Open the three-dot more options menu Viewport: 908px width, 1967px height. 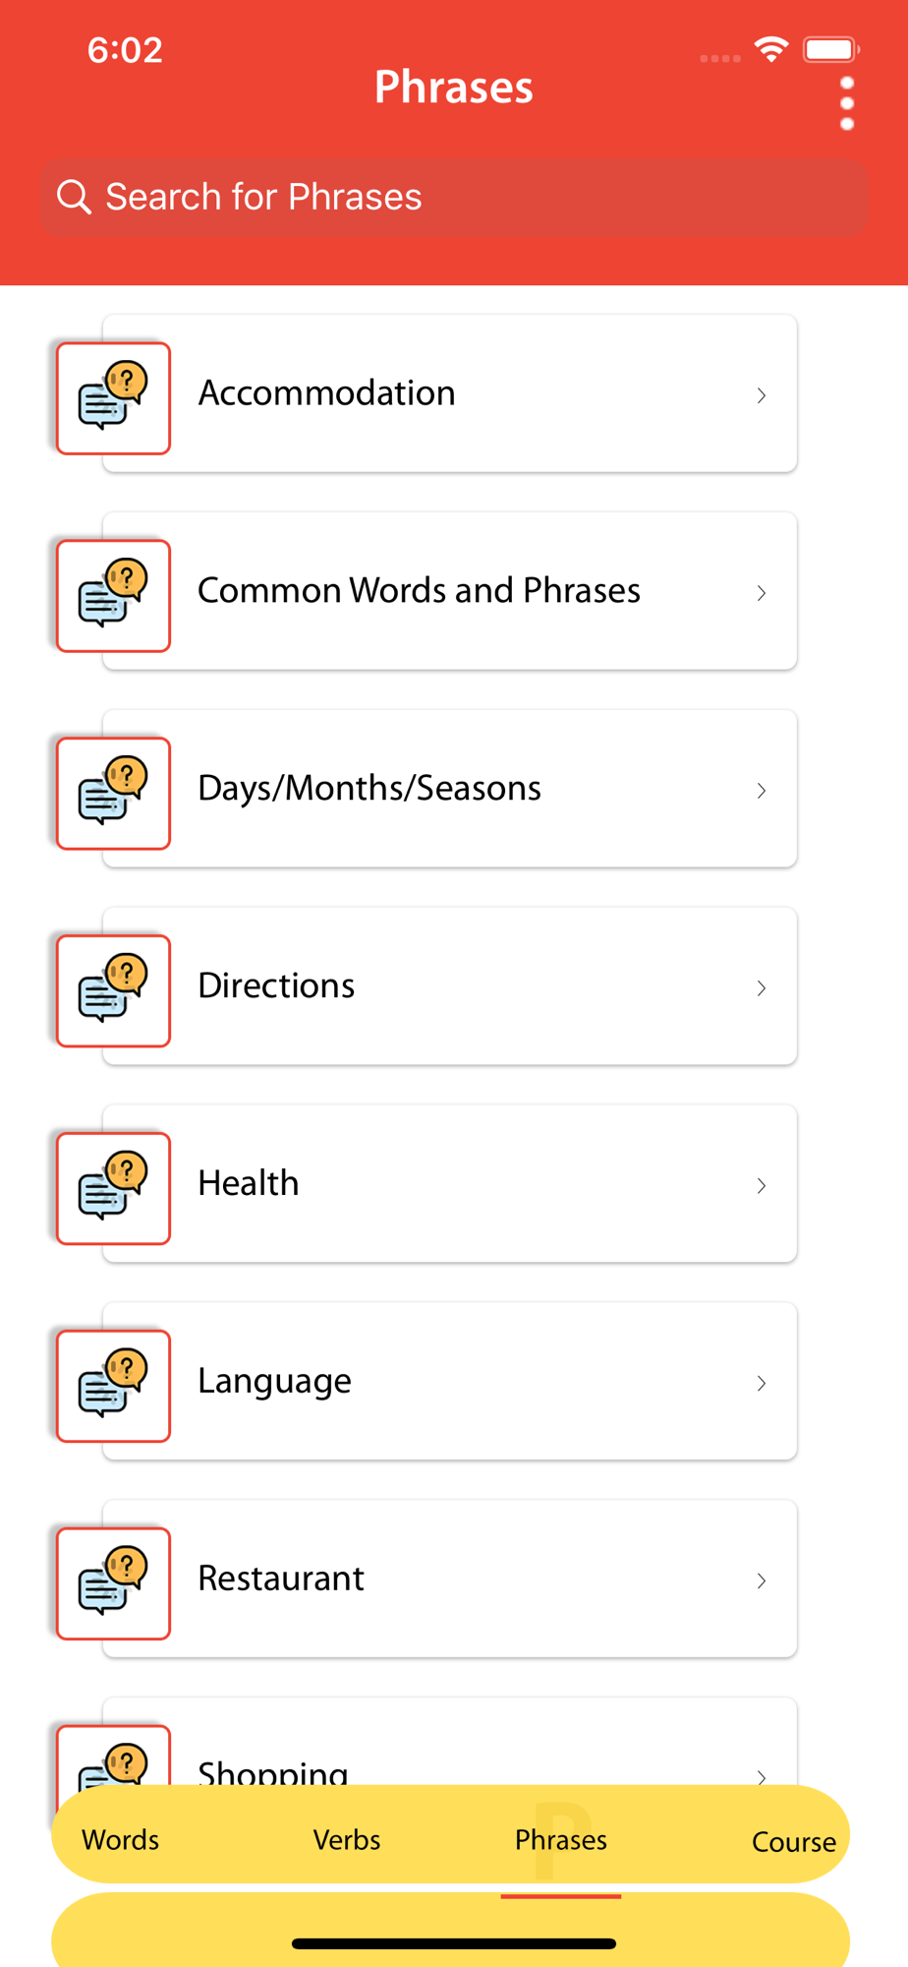pyautogui.click(x=847, y=103)
